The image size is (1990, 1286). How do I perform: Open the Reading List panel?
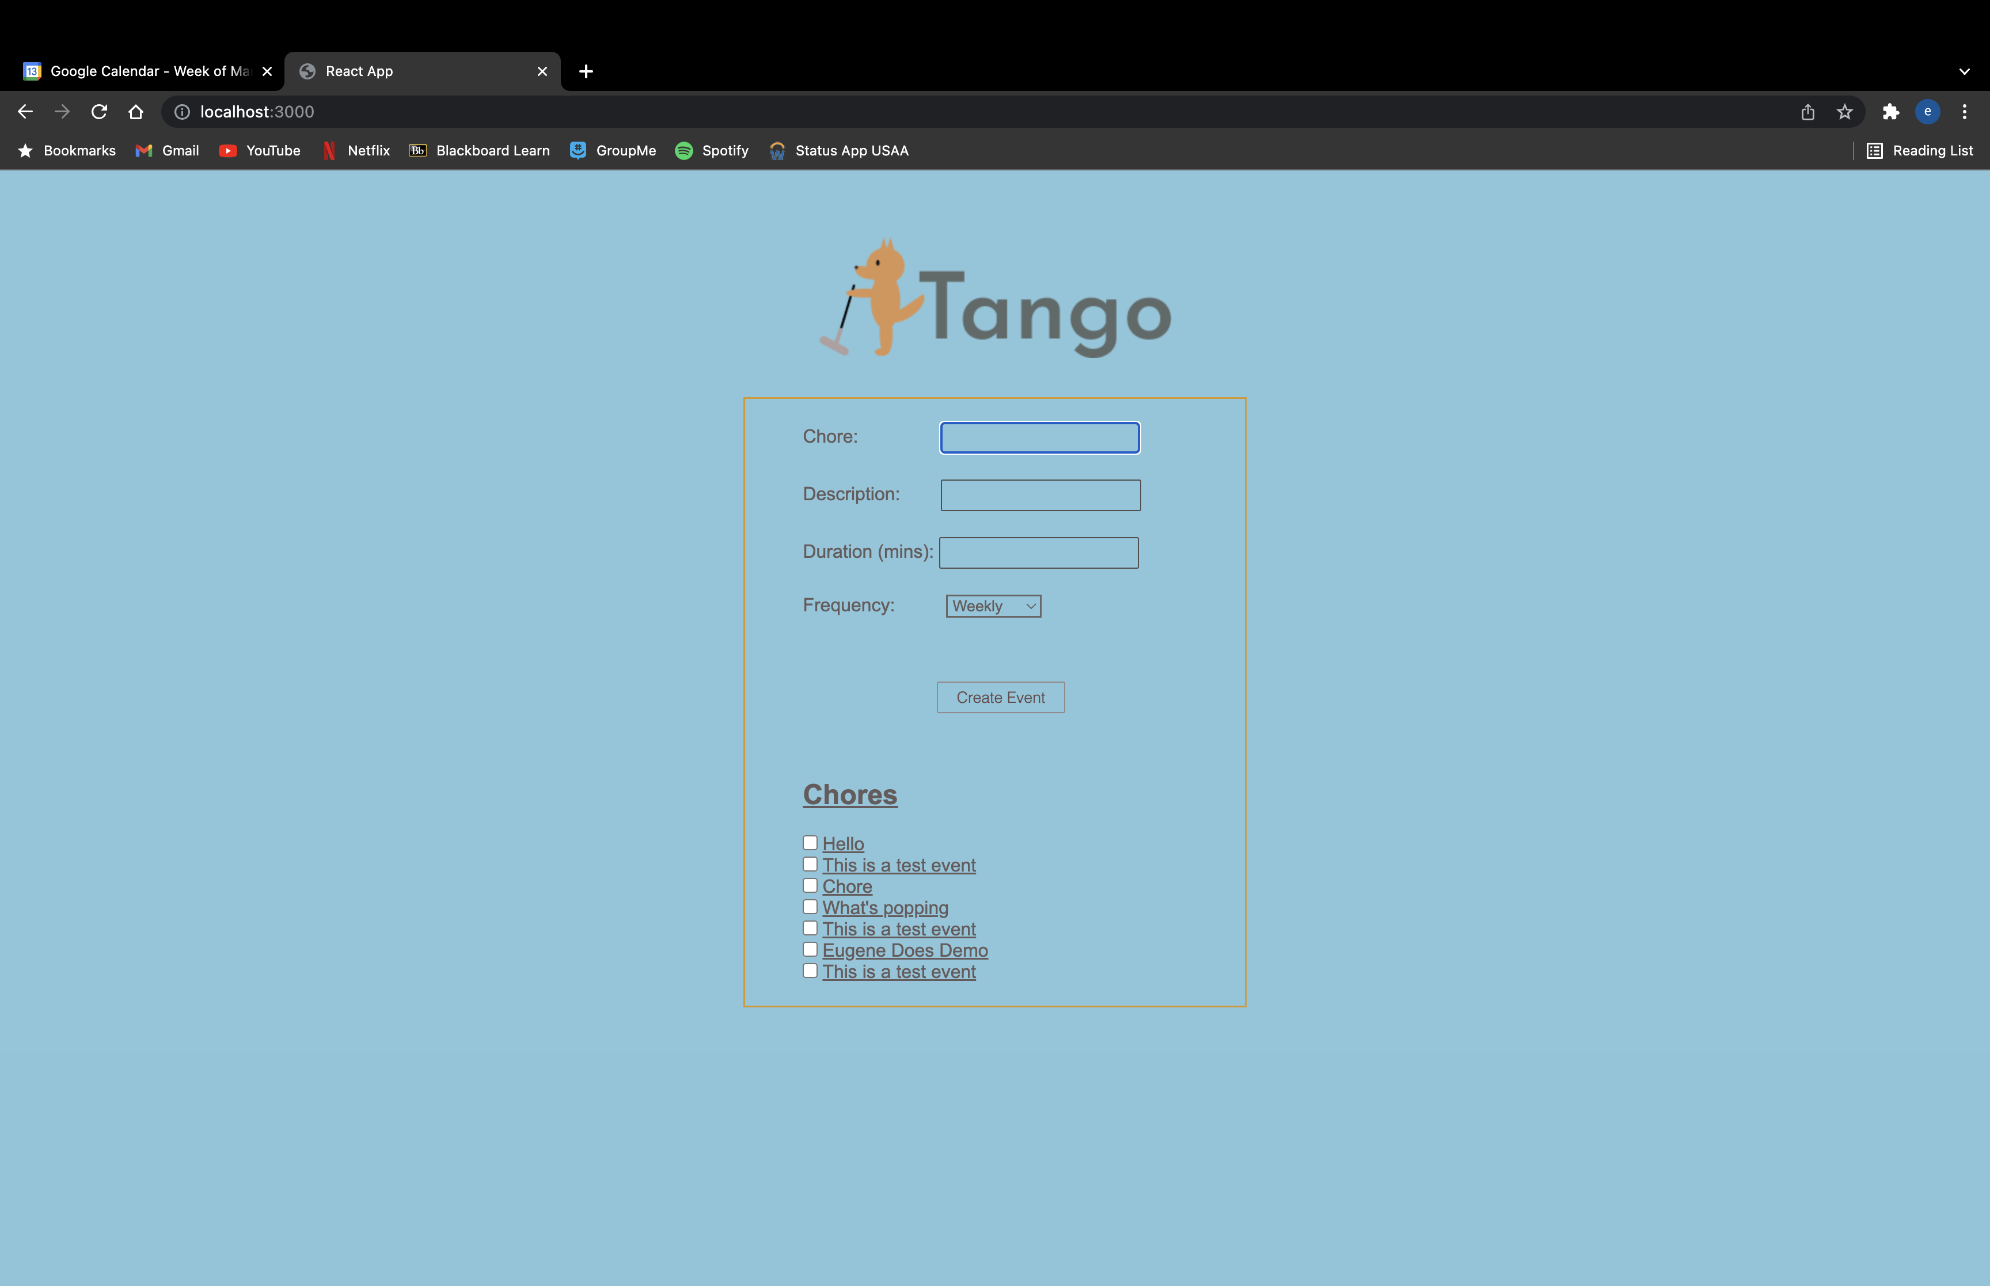click(x=1920, y=150)
